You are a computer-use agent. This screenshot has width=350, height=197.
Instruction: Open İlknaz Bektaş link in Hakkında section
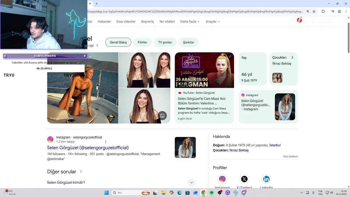click(x=239, y=150)
